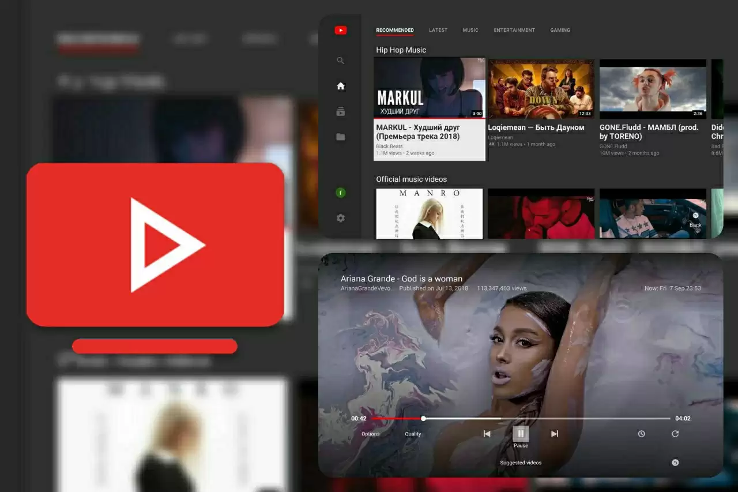Image resolution: width=738 pixels, height=492 pixels.
Task: Open the MARKUL - Худший друг video link
Action: pyautogui.click(x=429, y=132)
